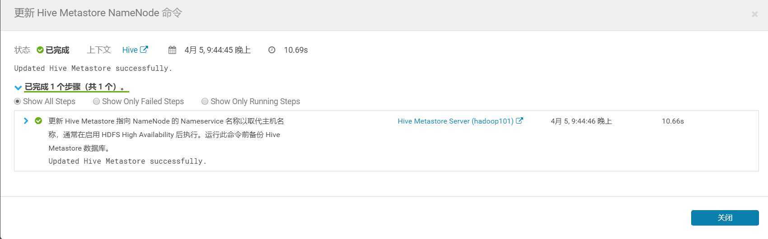Viewport: 768px width, 239px height.
Task: Click the dialog title text
Action: point(98,13)
